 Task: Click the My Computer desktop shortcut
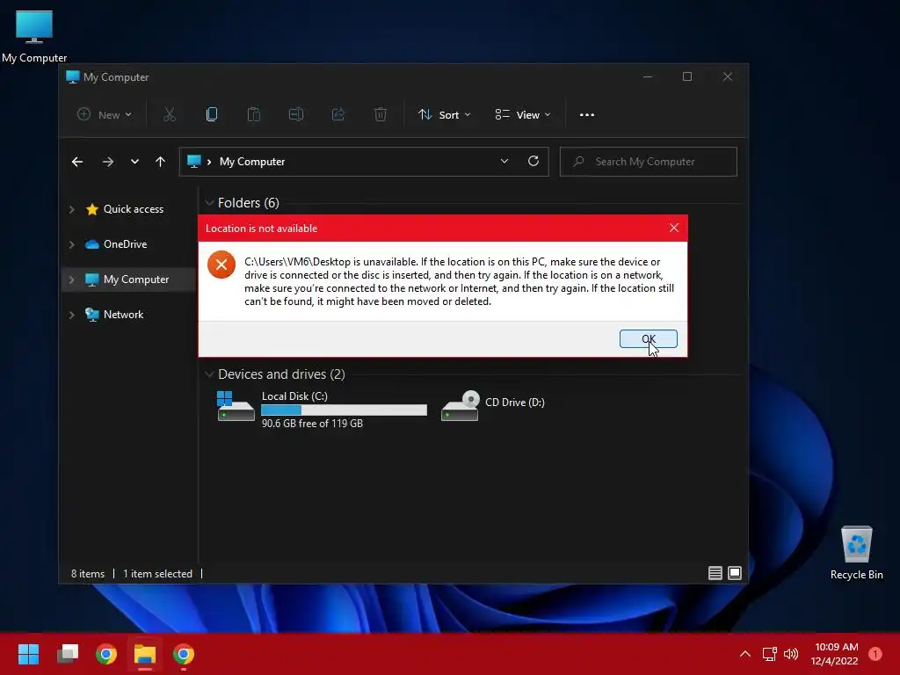pyautogui.click(x=34, y=37)
